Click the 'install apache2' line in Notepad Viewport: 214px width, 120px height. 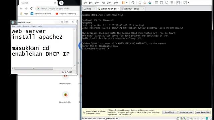click(37, 37)
